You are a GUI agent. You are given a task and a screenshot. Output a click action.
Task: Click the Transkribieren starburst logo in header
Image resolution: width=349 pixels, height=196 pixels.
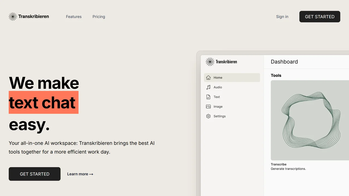point(13,17)
